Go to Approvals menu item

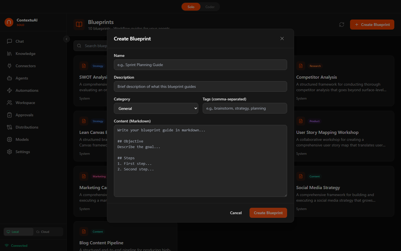click(x=33, y=115)
